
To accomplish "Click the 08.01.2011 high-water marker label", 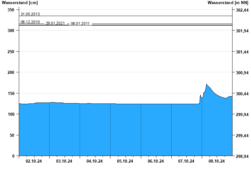I will [80, 24].
